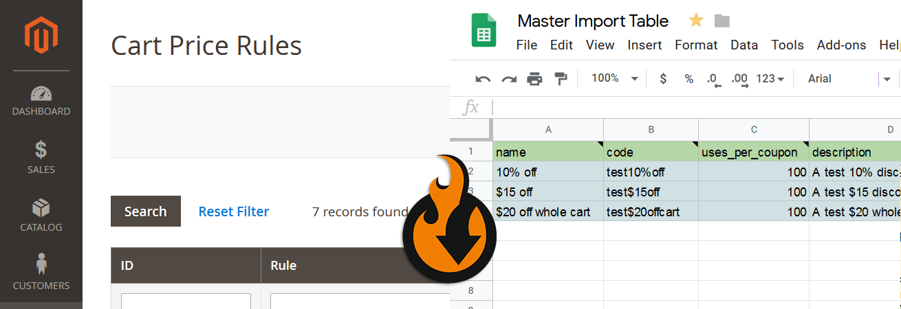
Task: Click the formula bar input
Action: click(x=696, y=107)
